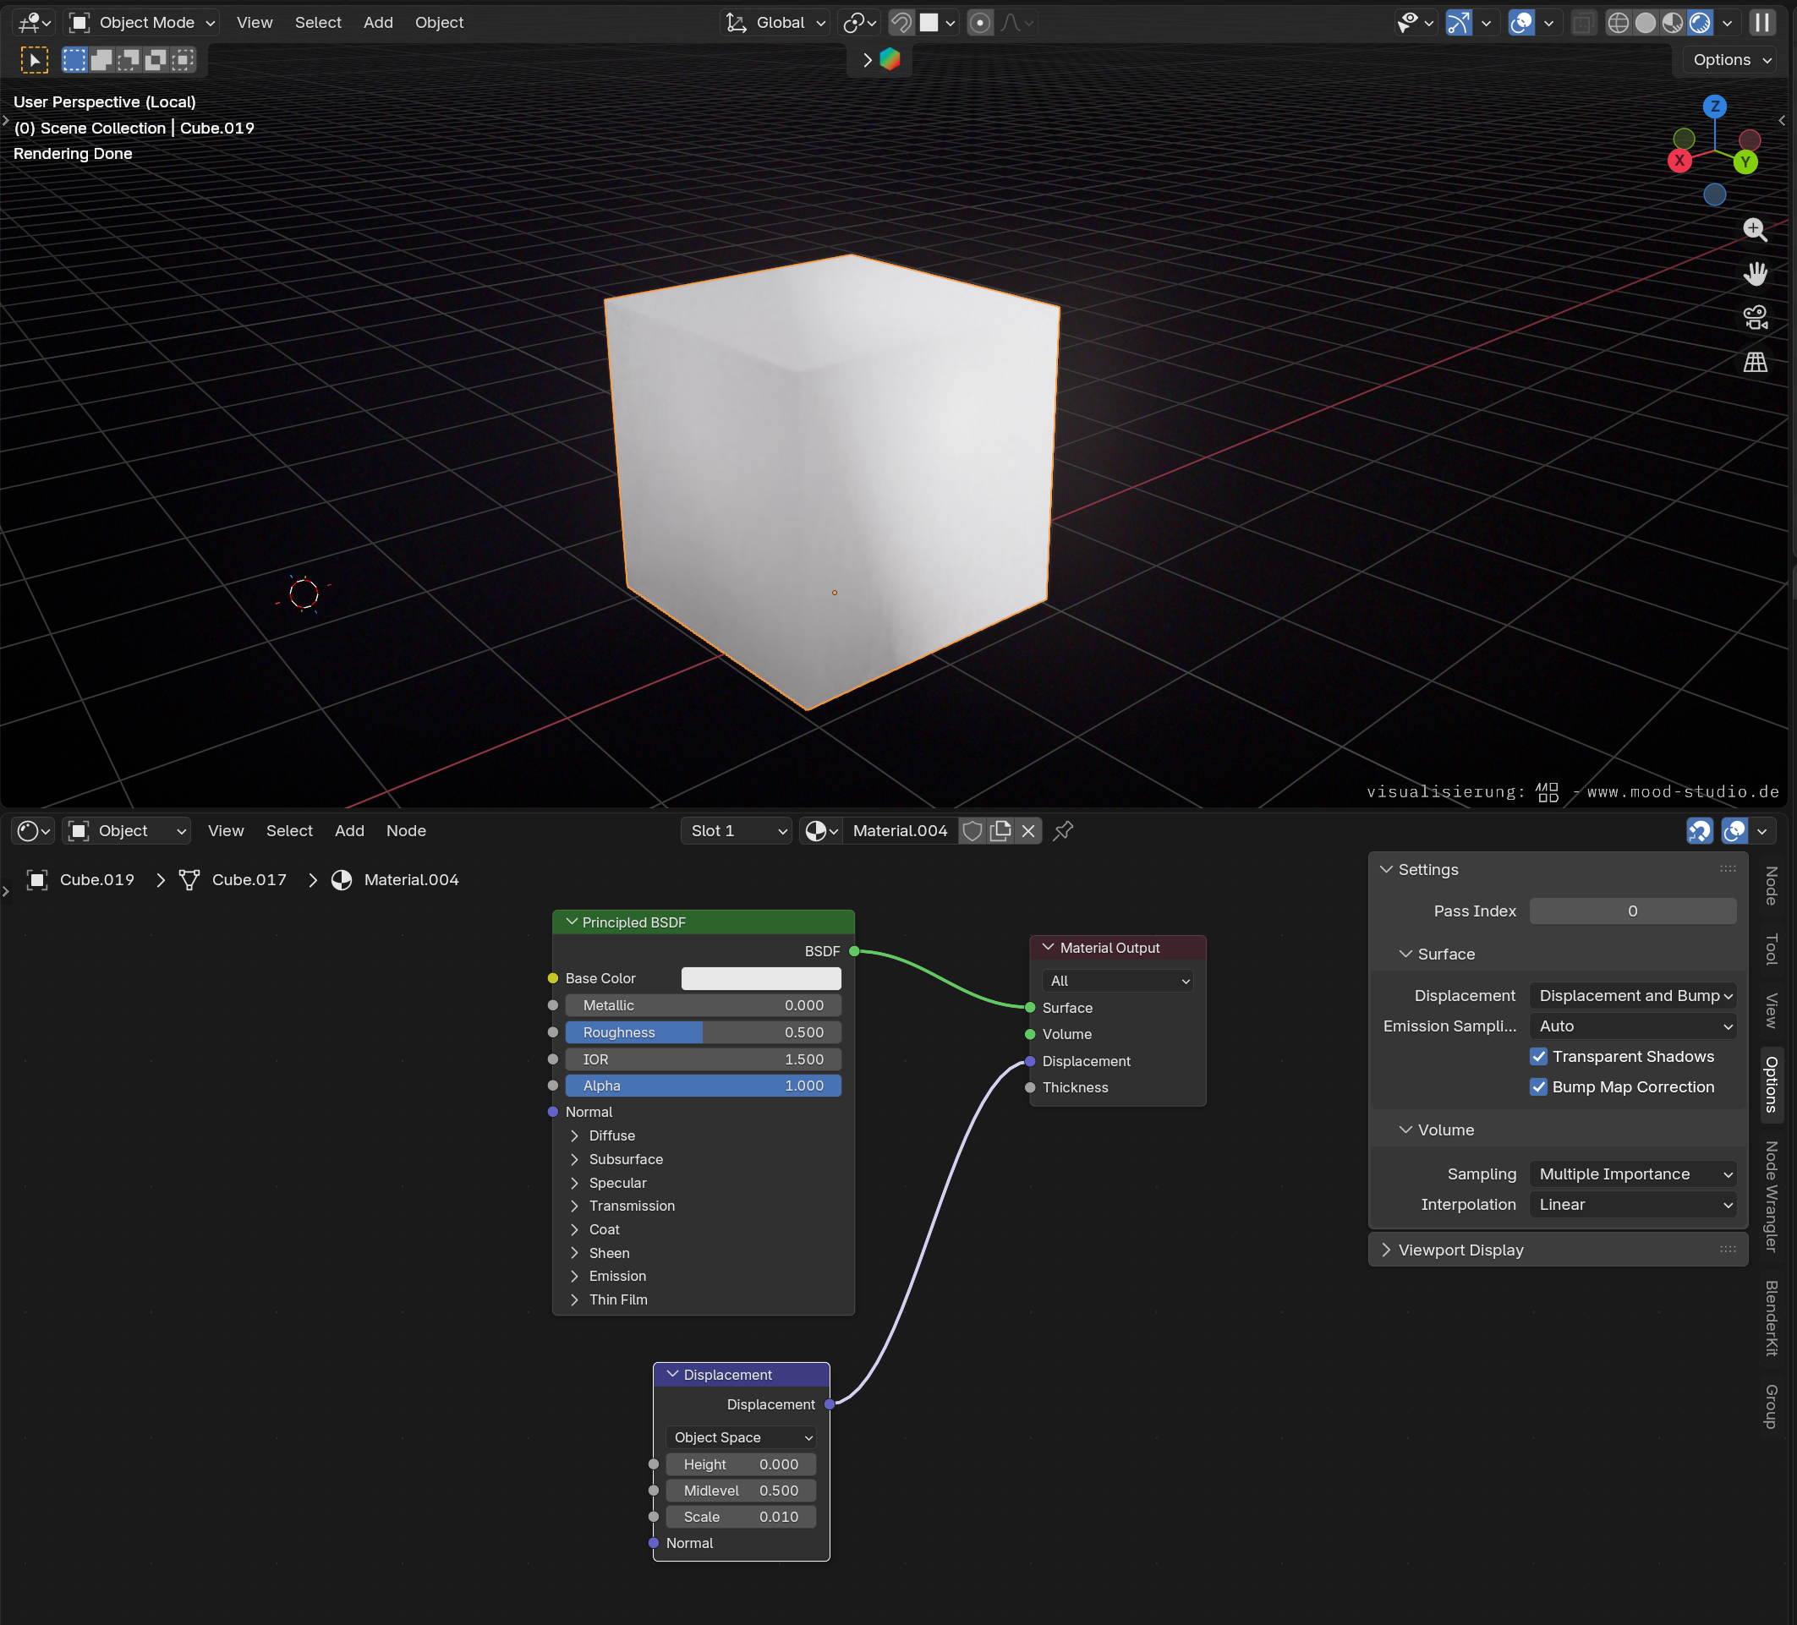Click the new material copy icon
Image resolution: width=1797 pixels, height=1625 pixels.
click(1000, 831)
